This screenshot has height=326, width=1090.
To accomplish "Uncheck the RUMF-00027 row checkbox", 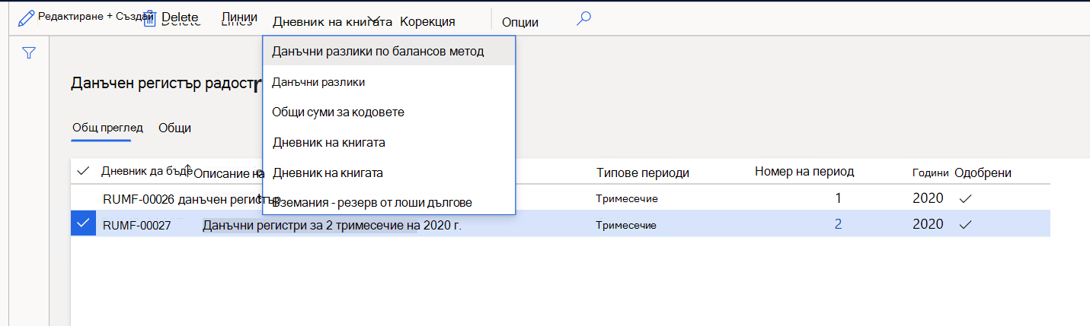I will pyautogui.click(x=83, y=223).
